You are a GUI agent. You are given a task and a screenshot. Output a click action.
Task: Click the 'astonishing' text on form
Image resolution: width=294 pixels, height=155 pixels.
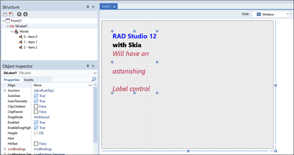[x=129, y=71]
